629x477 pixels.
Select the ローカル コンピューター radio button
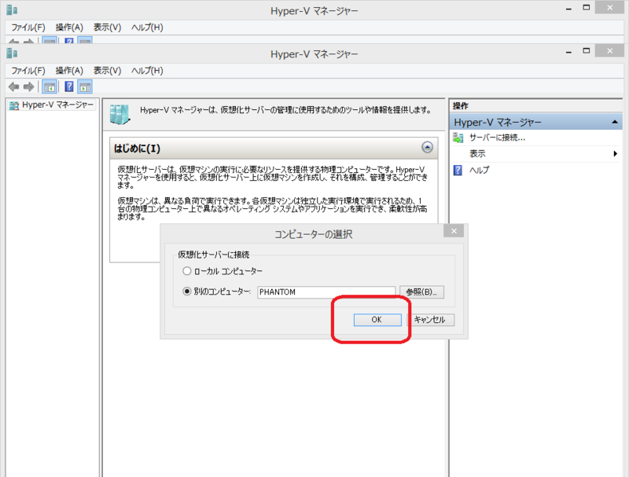186,271
